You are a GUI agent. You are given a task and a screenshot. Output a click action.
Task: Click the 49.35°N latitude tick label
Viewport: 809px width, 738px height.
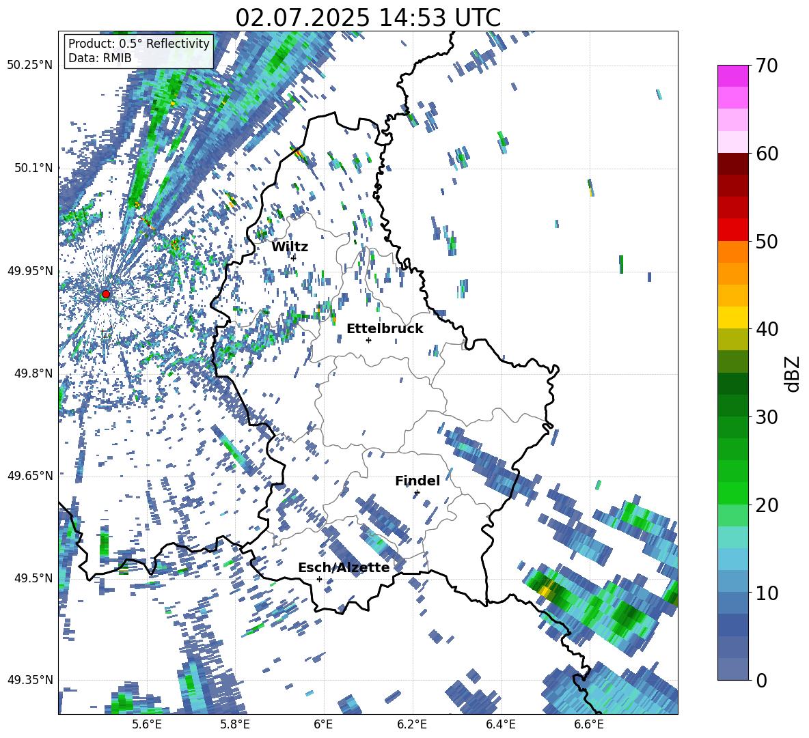30,680
